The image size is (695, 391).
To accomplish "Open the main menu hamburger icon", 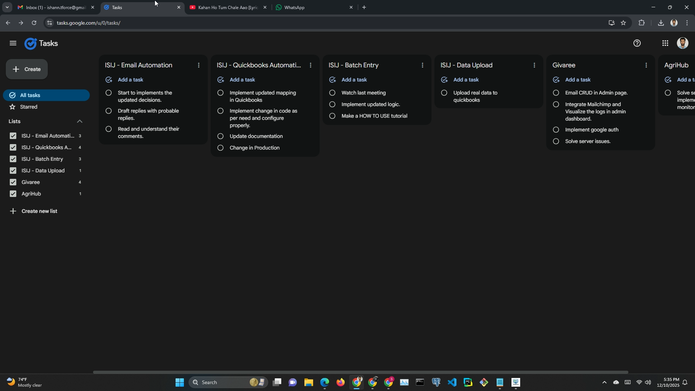I will (13, 43).
